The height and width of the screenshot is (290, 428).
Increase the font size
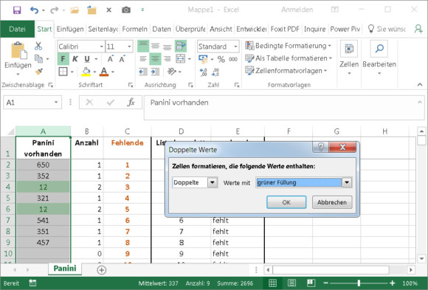pos(110,59)
